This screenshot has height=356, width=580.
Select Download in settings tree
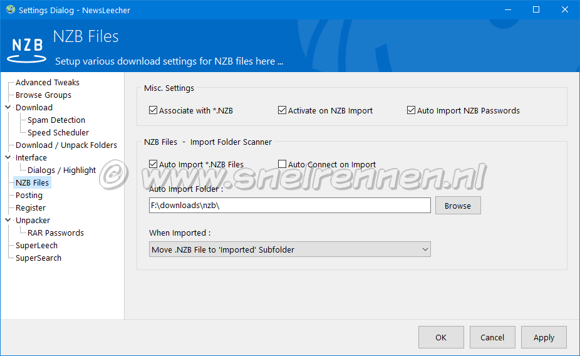(x=34, y=107)
